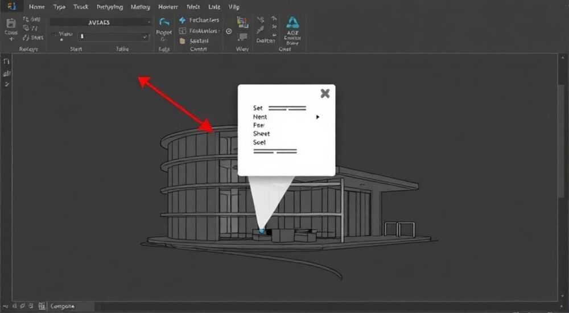569x313 pixels.
Task: Click the Spetarl folder icon
Action: click(183, 41)
